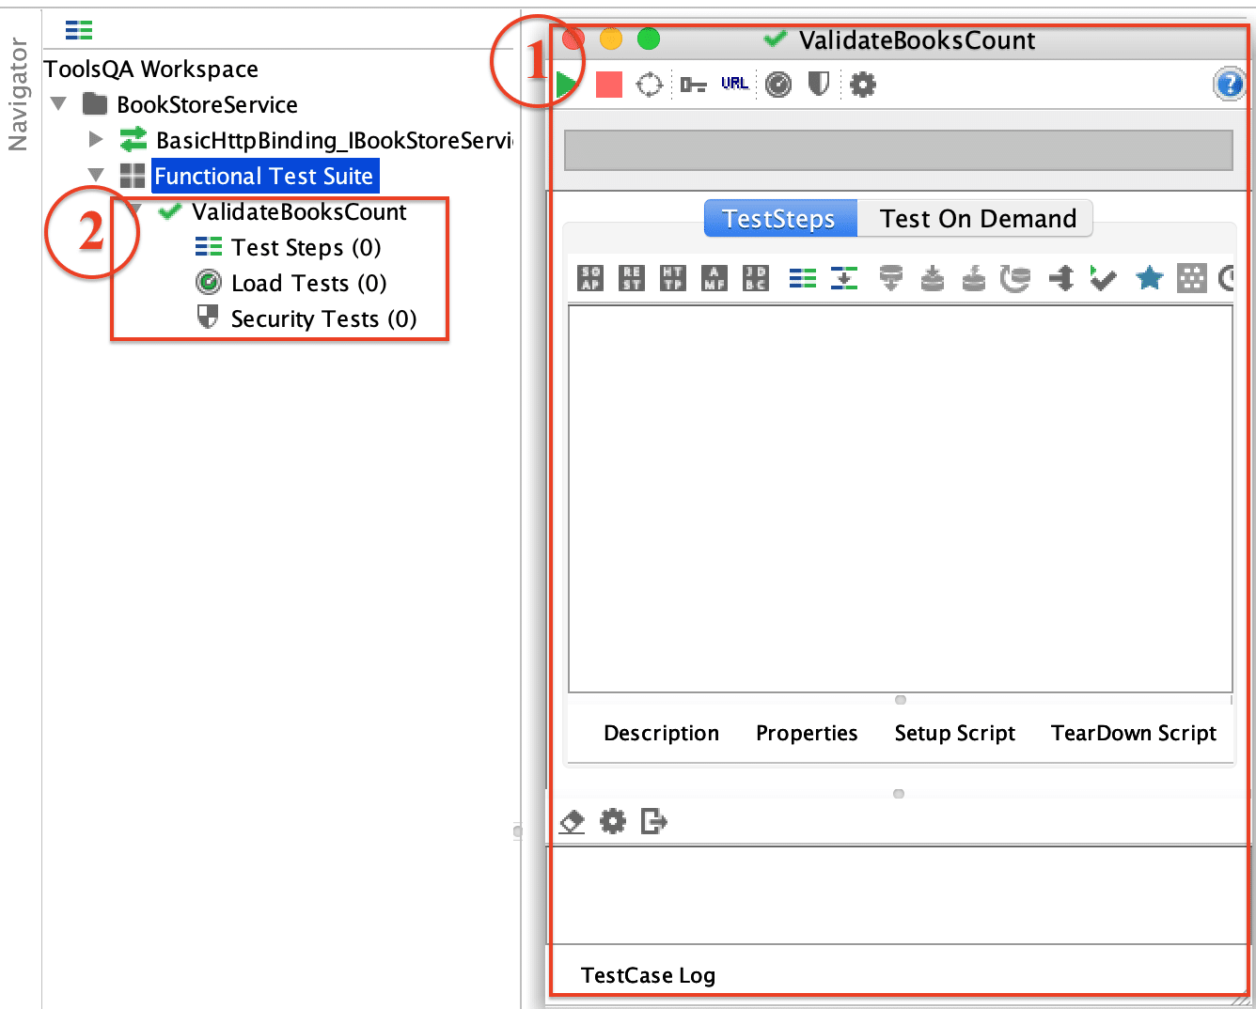Collapse the BookStoreService folder
The width and height of the screenshot is (1256, 1009).
[x=58, y=103]
